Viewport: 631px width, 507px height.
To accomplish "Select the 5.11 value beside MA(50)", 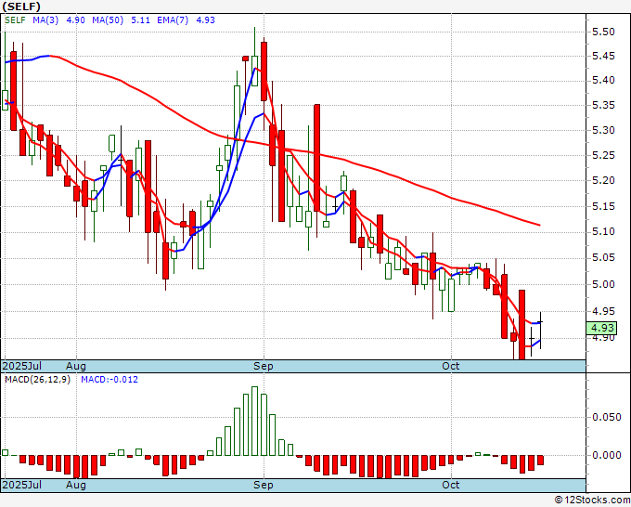I will [x=140, y=19].
